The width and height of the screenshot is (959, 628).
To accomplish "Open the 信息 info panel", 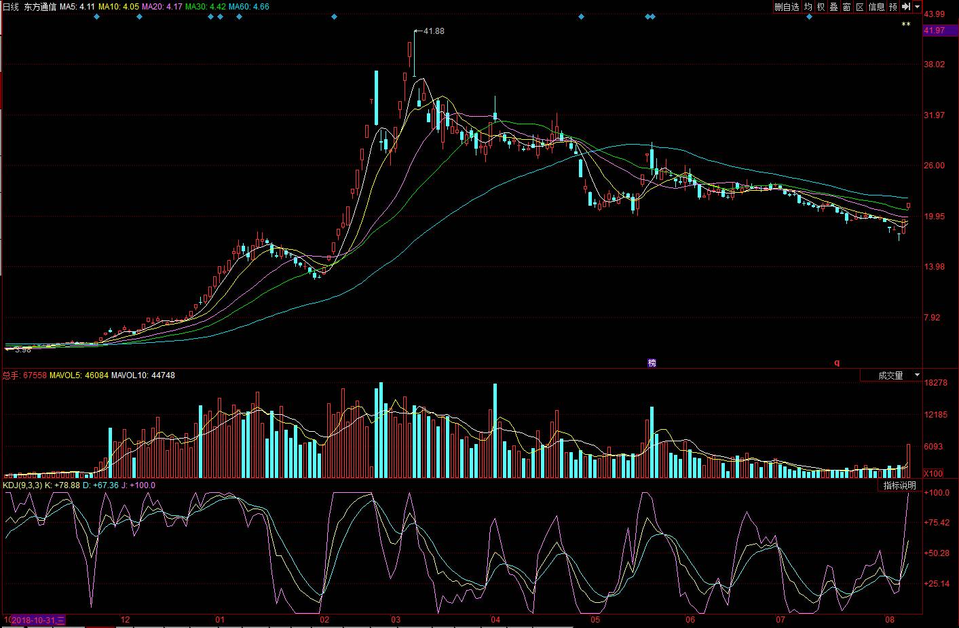I will 877,7.
